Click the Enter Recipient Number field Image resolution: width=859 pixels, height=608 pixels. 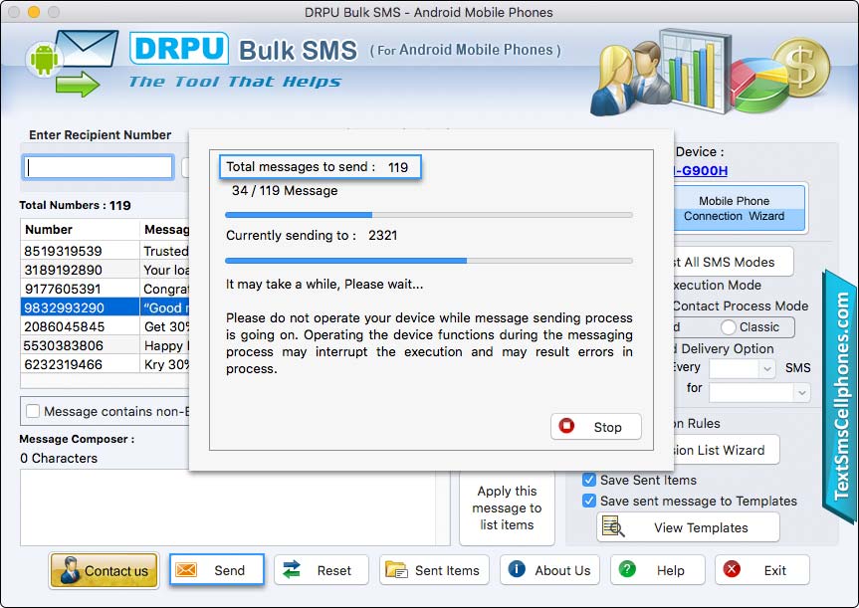coord(99,167)
